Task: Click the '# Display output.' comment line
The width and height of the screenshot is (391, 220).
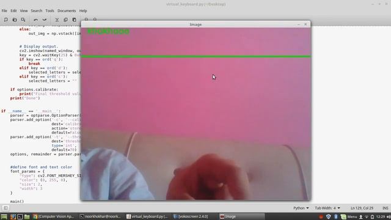Action: click(38, 46)
